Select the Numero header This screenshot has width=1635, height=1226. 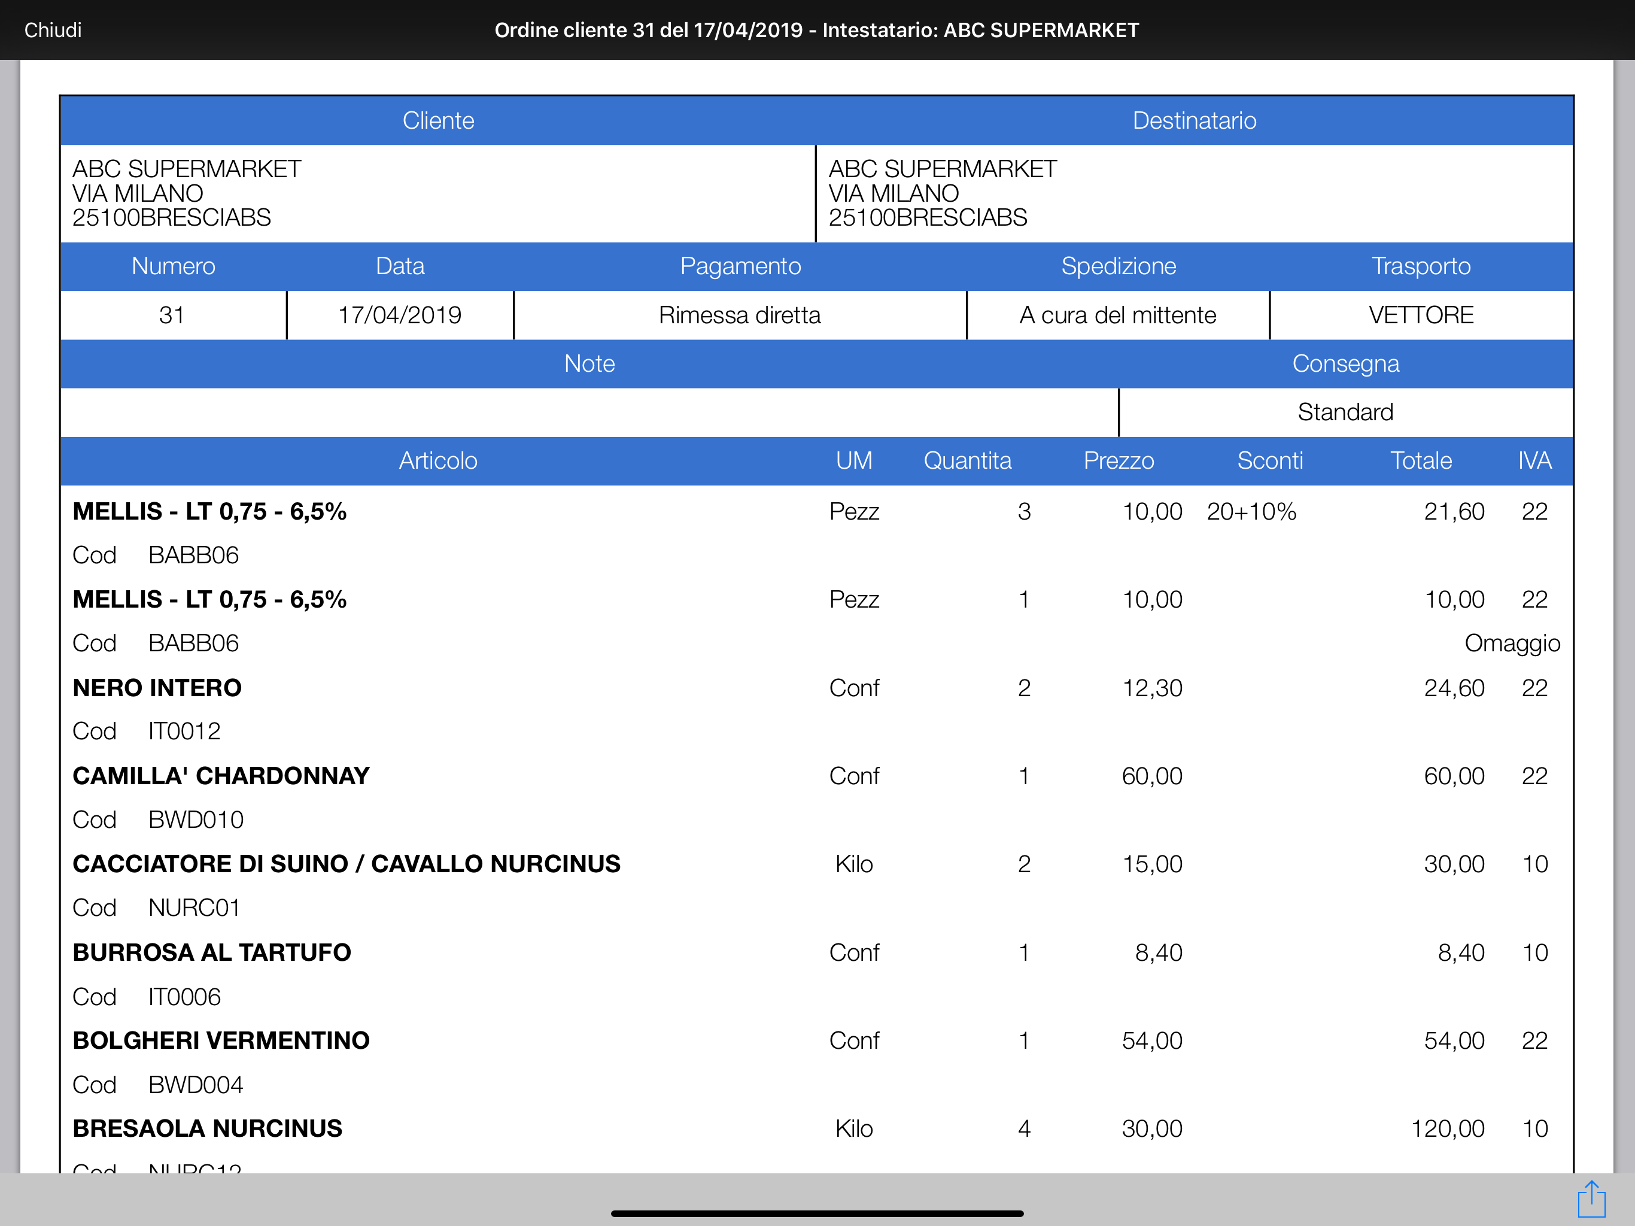coord(173,266)
